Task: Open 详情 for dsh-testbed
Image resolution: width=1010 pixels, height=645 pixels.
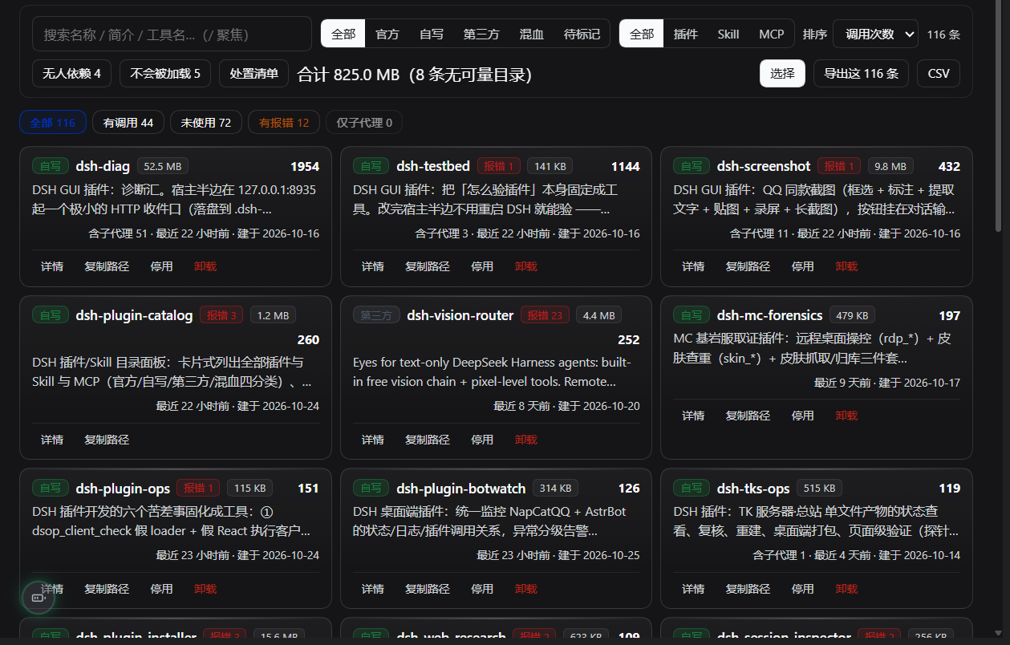Action: (373, 266)
